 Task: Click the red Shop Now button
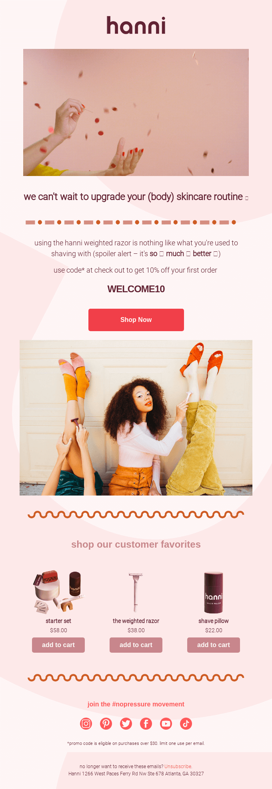[136, 320]
